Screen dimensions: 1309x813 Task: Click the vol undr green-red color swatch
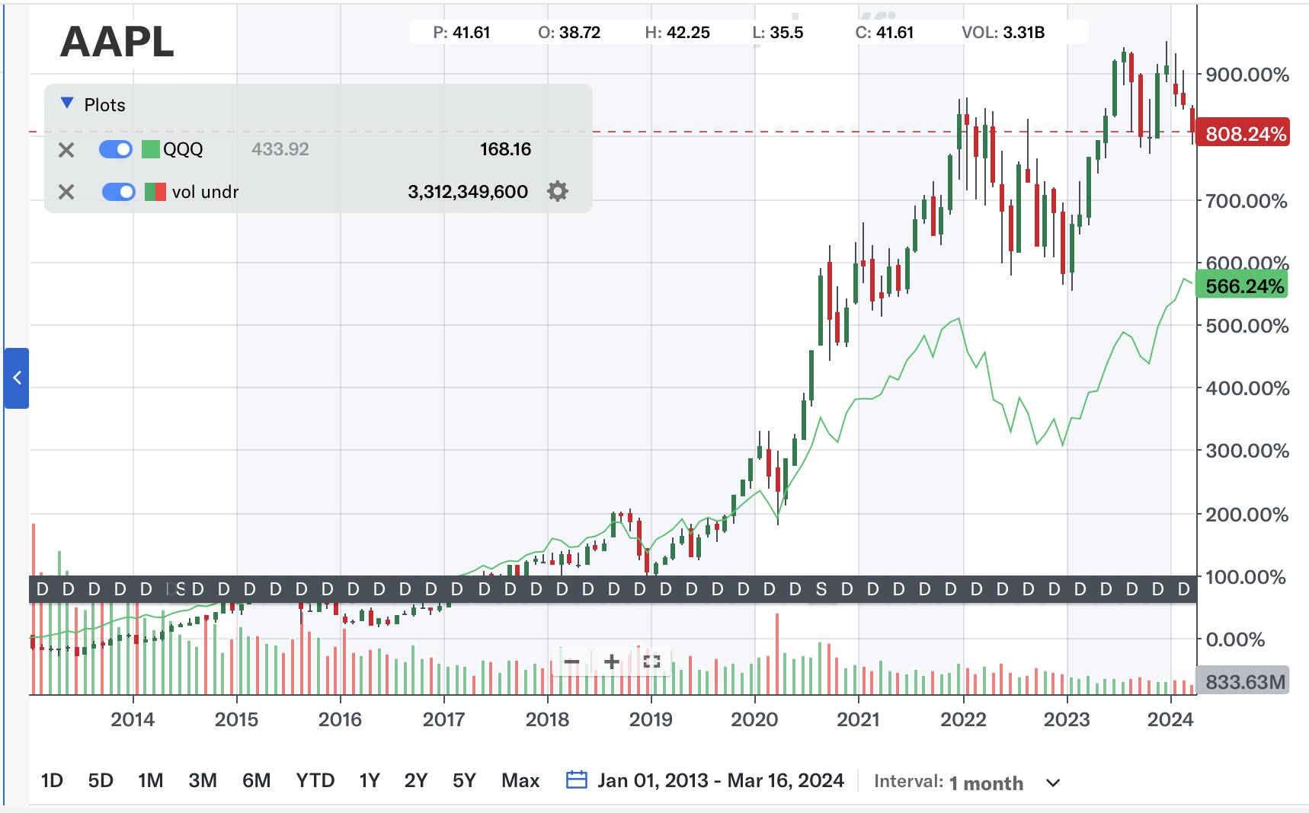pyautogui.click(x=155, y=192)
